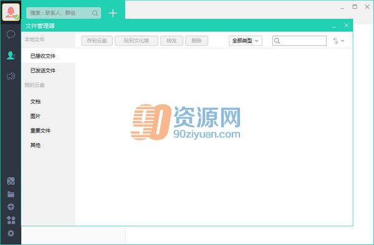The image size is (374, 245).
Task: Click the 转发 forward button
Action: click(172, 41)
